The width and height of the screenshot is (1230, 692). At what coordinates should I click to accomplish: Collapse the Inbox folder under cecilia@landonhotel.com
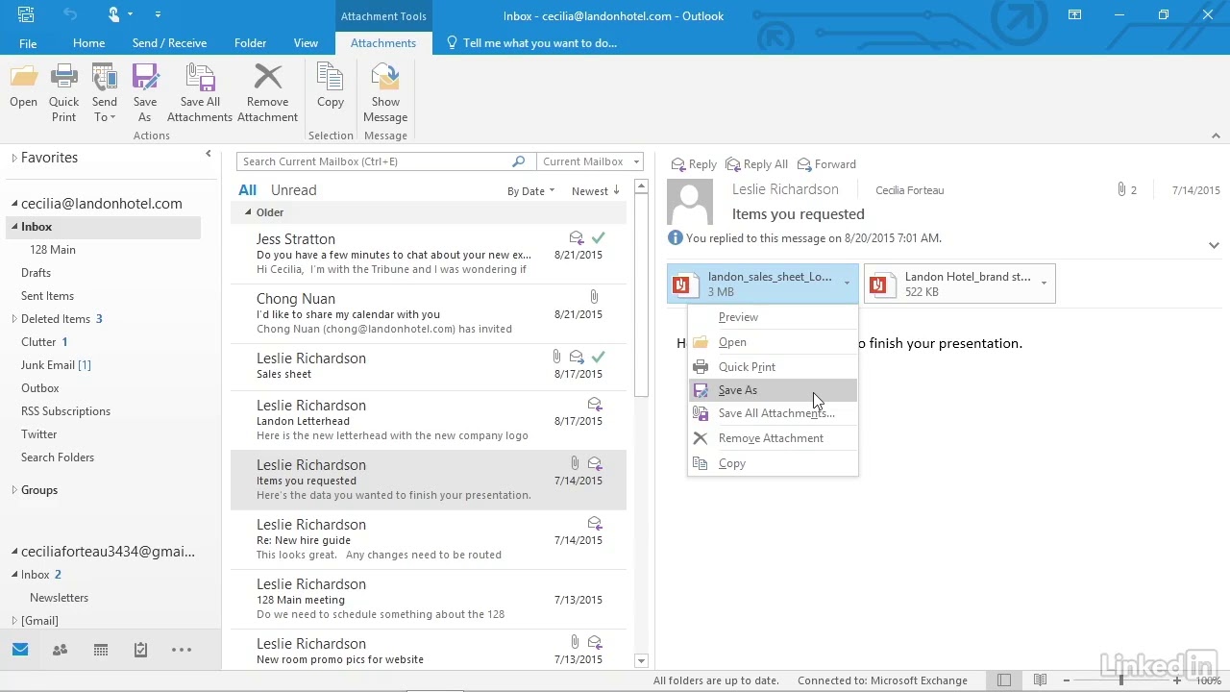coord(14,227)
